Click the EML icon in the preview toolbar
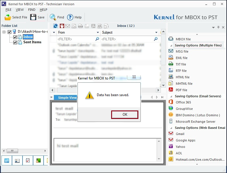227x173 pixels. pos(74,26)
